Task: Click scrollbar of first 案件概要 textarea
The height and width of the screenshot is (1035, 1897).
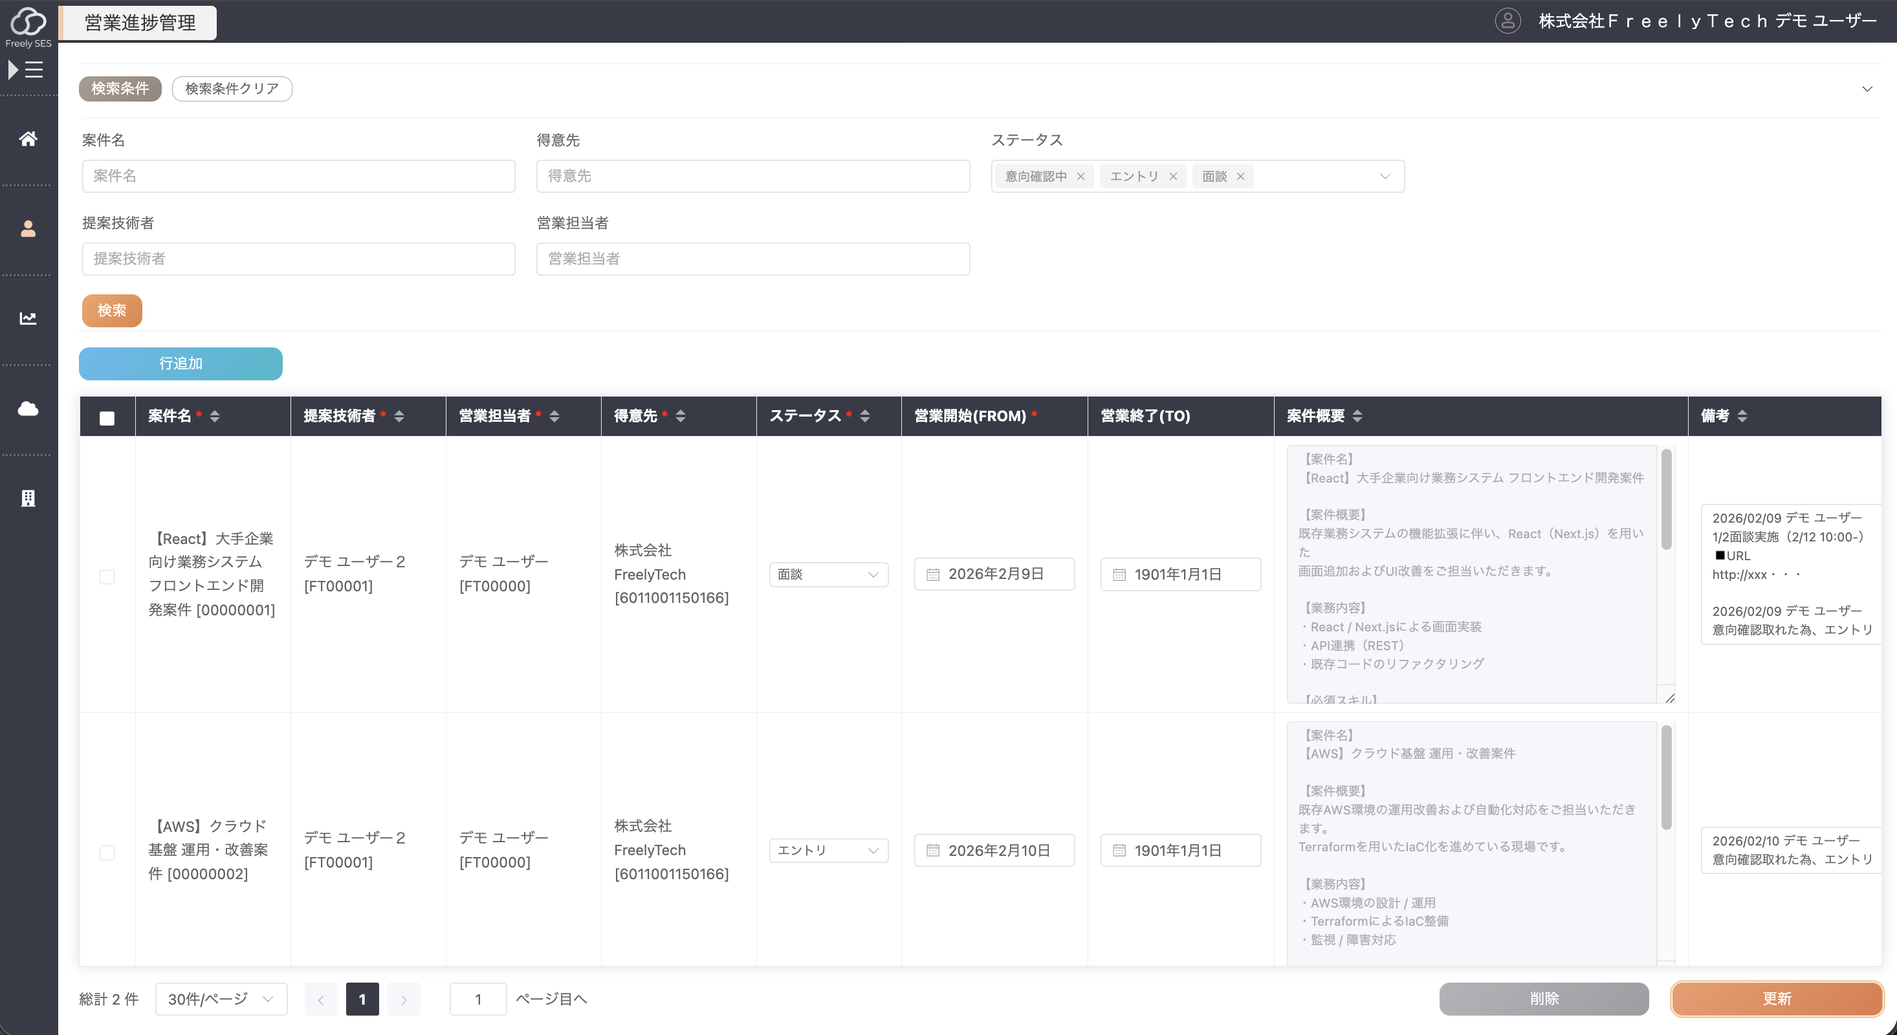Action: tap(1666, 501)
